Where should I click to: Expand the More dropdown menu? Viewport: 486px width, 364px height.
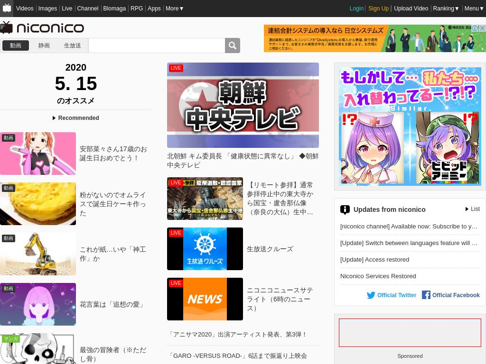point(175,9)
